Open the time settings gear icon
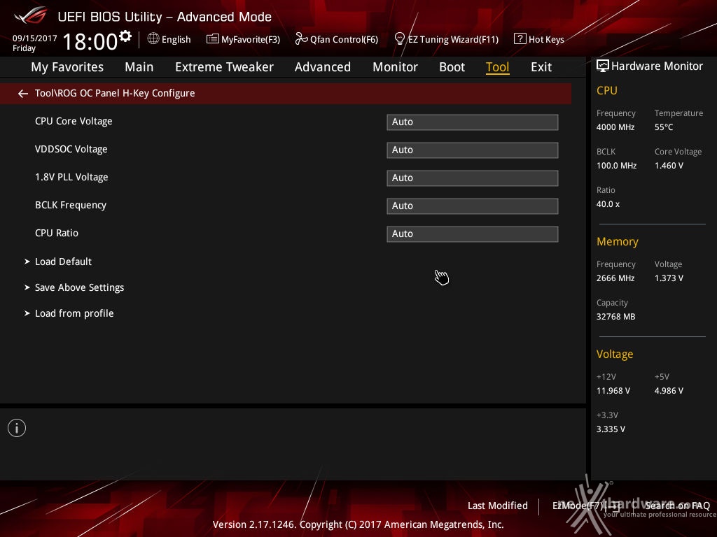Viewport: 717px width, 537px height. (x=125, y=36)
